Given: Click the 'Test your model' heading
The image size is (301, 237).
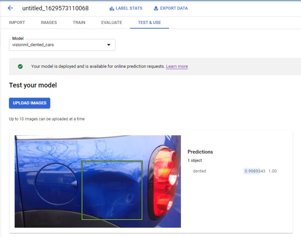Looking at the screenshot, I should [33, 85].
